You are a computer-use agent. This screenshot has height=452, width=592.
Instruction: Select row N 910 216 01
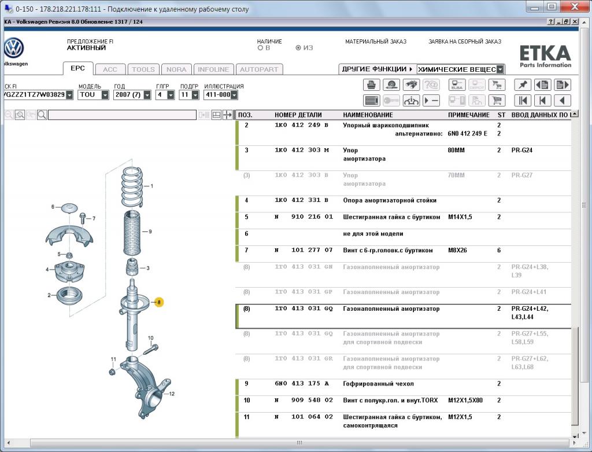[x=403, y=221]
